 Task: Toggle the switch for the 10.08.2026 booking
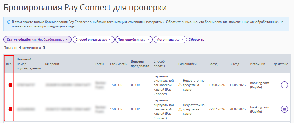click(x=9, y=85)
